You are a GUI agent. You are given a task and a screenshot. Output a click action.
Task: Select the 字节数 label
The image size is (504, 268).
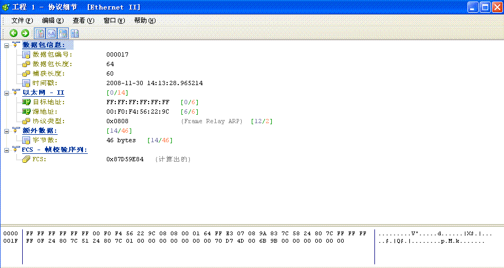pyautogui.click(x=44, y=141)
